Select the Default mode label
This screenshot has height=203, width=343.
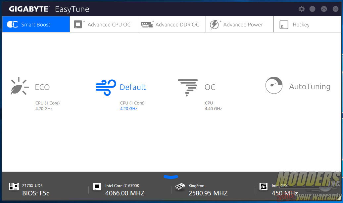[133, 87]
